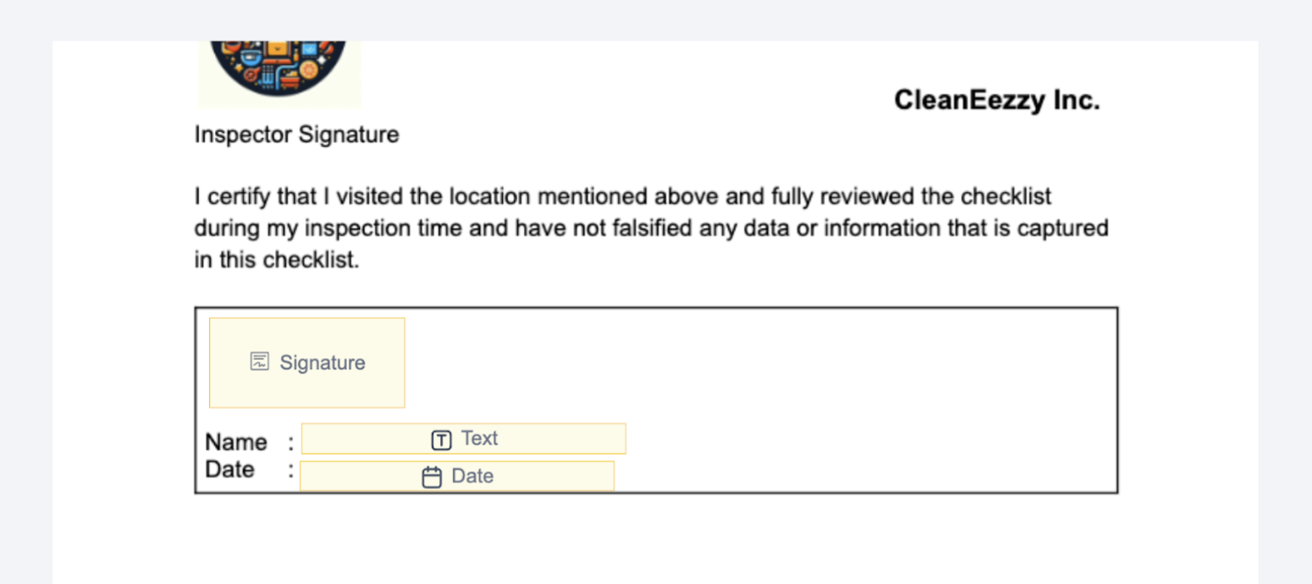Select the Text field beside Name

(x=464, y=438)
